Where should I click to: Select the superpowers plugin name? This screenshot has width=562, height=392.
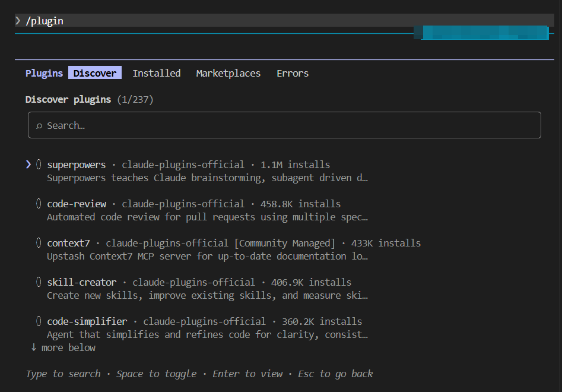click(77, 165)
